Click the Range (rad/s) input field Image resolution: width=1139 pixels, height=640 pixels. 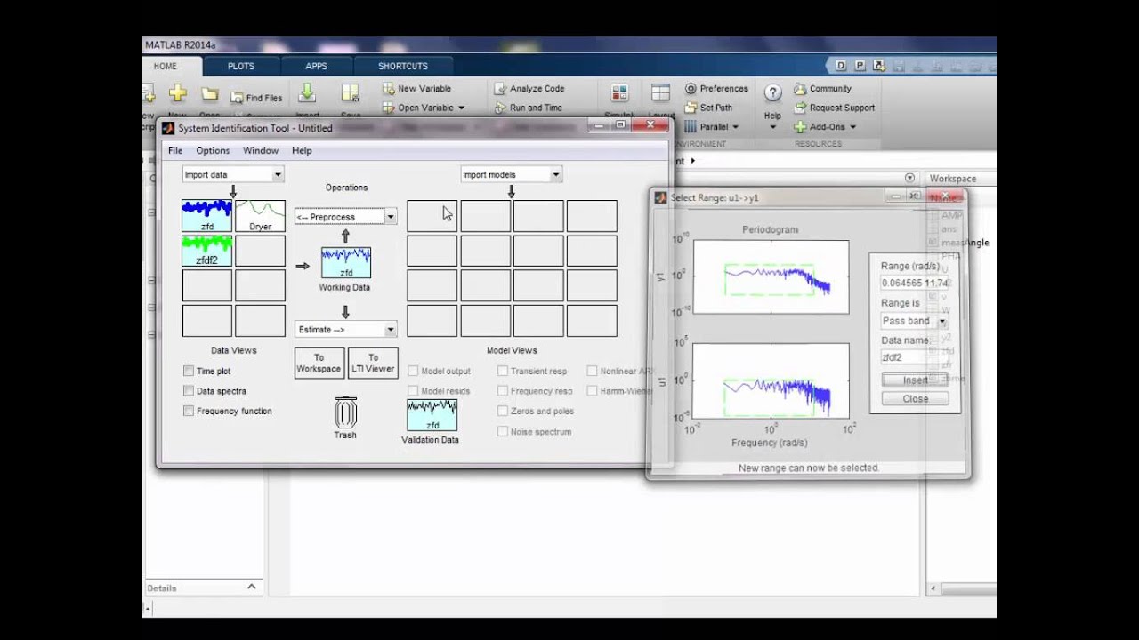point(914,284)
